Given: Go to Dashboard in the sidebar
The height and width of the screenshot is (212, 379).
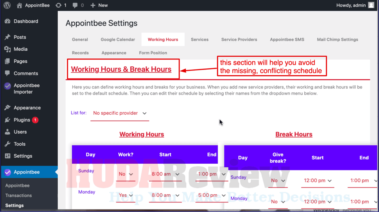Looking at the screenshot, I should (x=26, y=21).
